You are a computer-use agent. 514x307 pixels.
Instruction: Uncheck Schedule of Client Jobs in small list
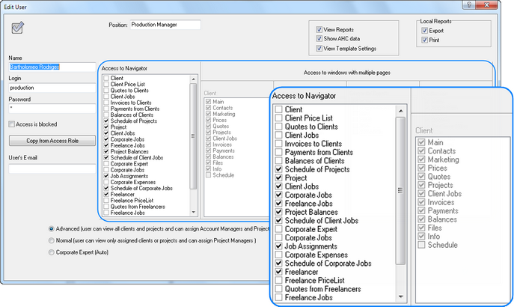(x=106, y=158)
